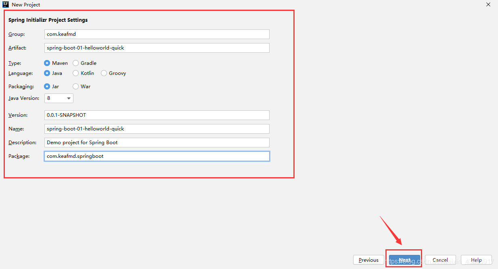Proceed with the Next button

(405, 260)
